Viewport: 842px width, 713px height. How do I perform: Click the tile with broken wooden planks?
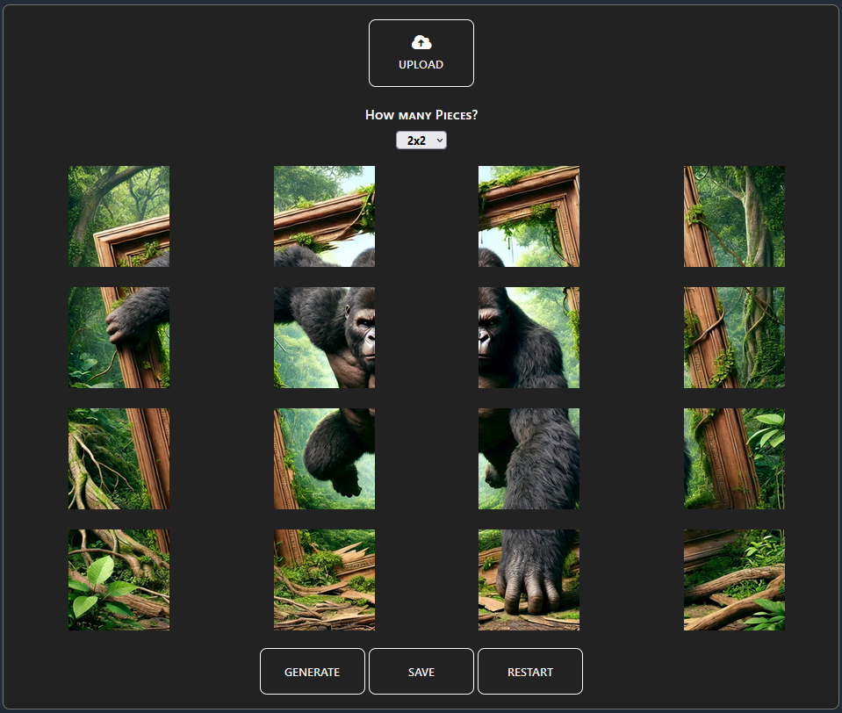pos(324,580)
